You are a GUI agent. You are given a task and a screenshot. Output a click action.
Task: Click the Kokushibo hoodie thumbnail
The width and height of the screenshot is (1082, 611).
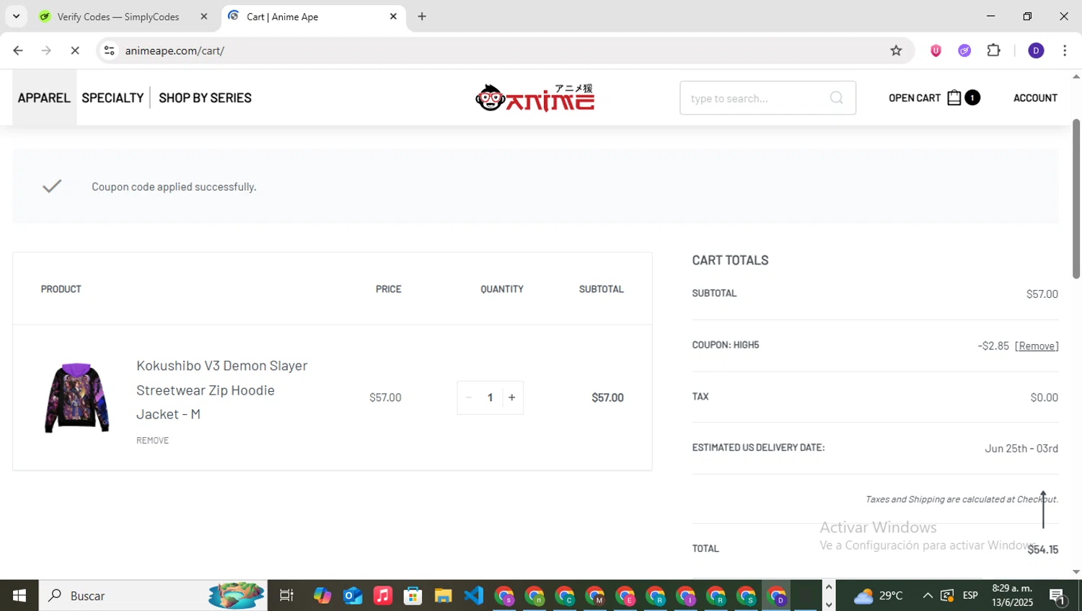coord(77,397)
